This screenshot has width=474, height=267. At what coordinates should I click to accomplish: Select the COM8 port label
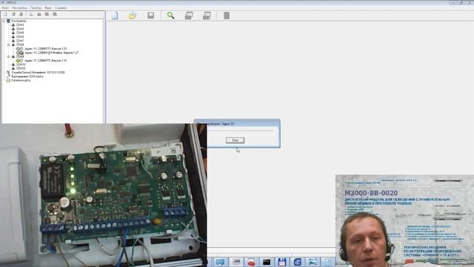pyautogui.click(x=20, y=44)
